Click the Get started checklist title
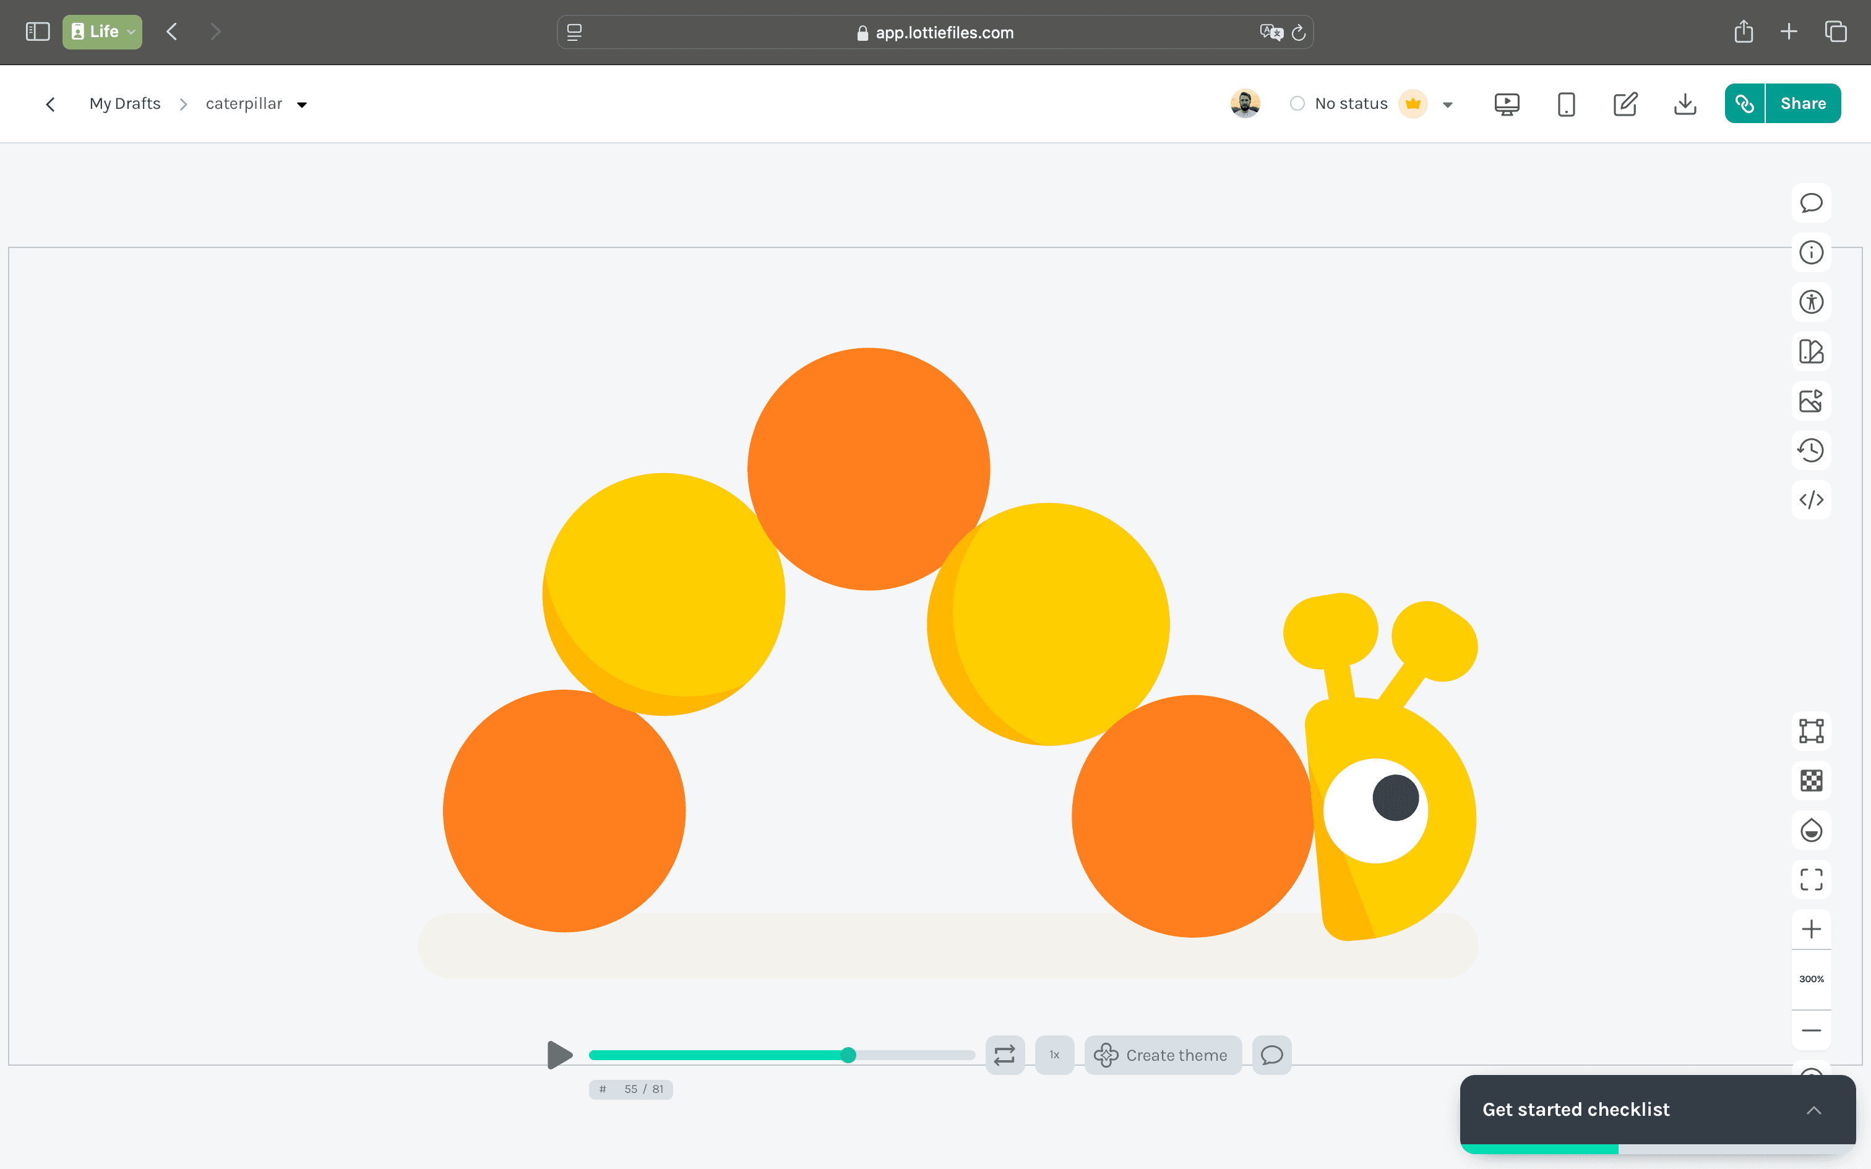 coord(1576,1110)
